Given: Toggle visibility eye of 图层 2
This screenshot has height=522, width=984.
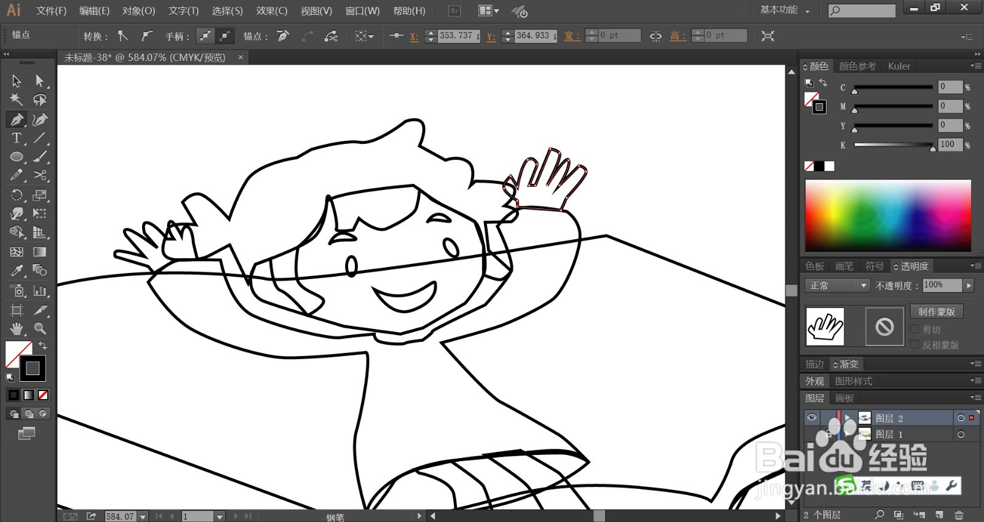Looking at the screenshot, I should pyautogui.click(x=812, y=417).
